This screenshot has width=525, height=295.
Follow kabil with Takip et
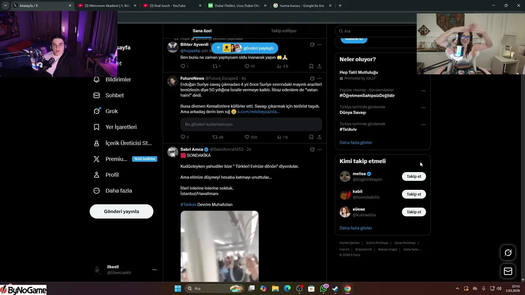pos(414,194)
